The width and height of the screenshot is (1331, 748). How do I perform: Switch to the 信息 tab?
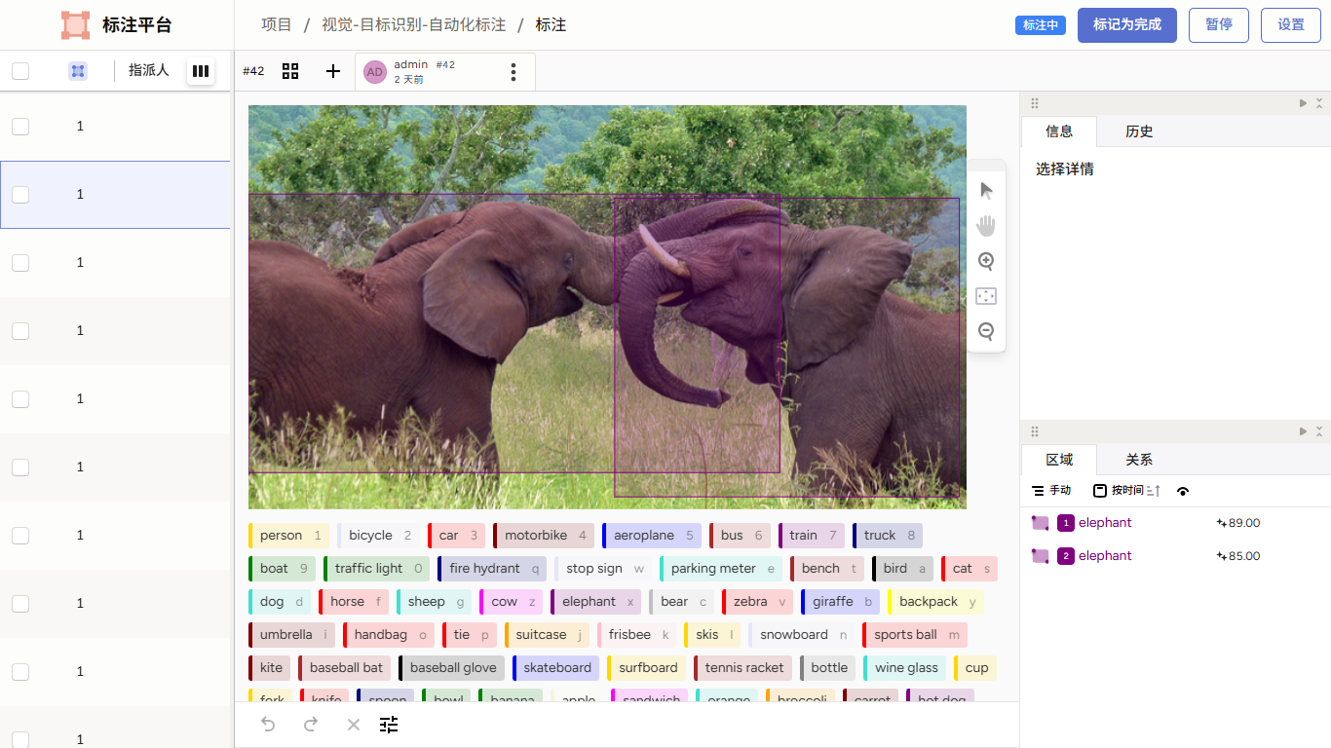coord(1059,131)
